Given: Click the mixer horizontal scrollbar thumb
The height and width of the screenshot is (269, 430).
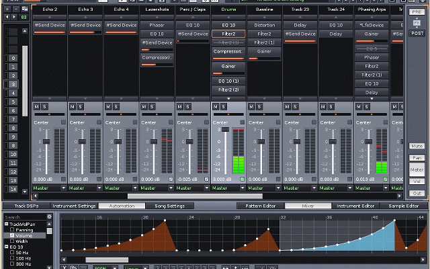Looking at the screenshot, I should coord(195,196).
